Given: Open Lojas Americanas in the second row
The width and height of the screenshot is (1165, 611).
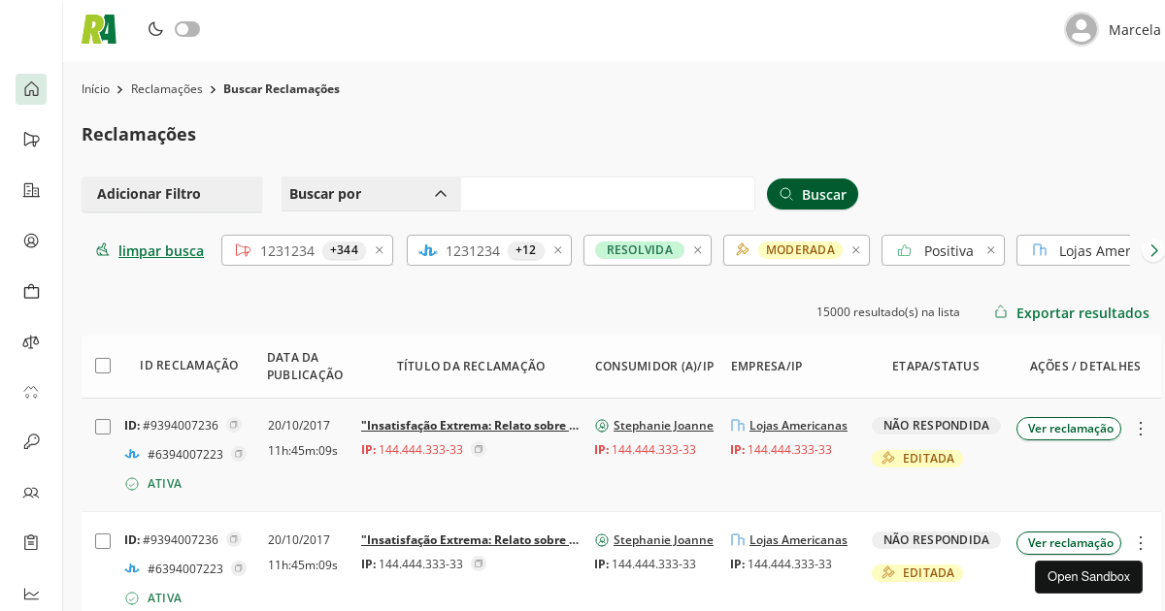Looking at the screenshot, I should 798,540.
